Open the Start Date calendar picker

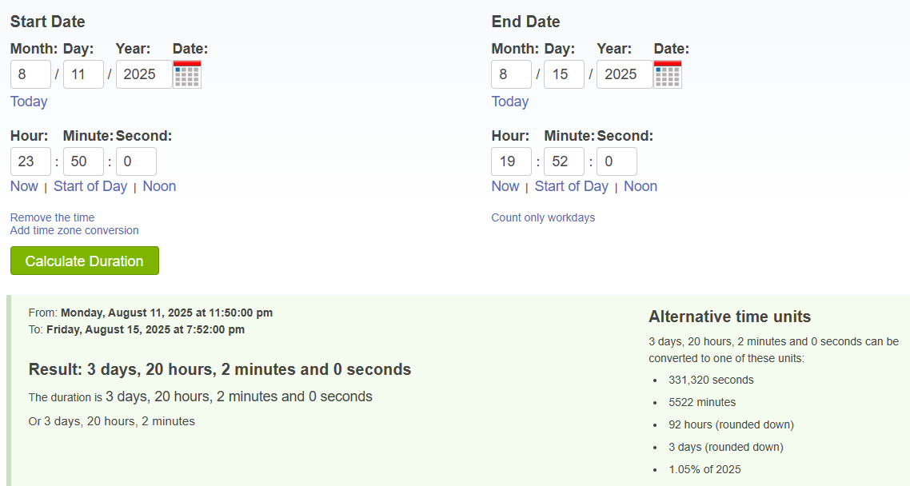click(x=187, y=74)
